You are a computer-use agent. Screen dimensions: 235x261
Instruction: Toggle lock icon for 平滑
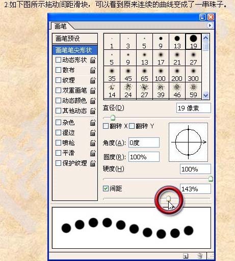coord(93,153)
